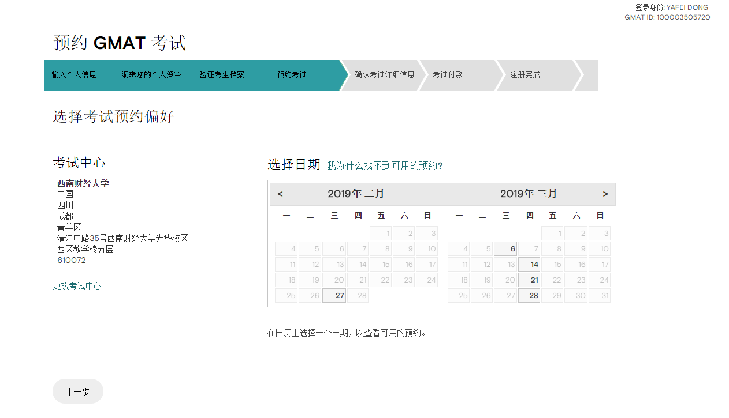
Task: Select March 6 as exam date
Action: (x=505, y=248)
